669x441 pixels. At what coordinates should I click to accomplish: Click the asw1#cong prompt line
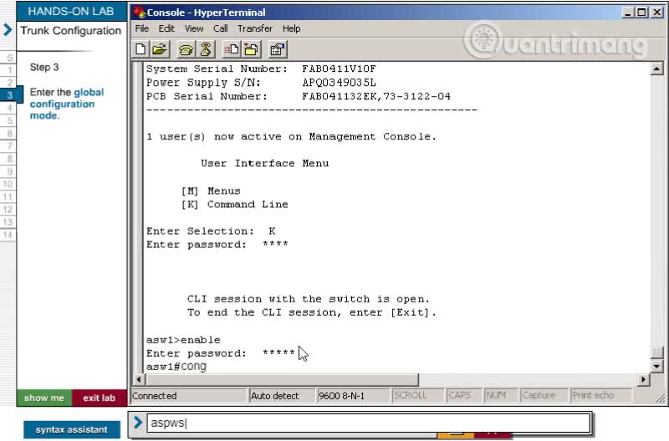click(176, 367)
